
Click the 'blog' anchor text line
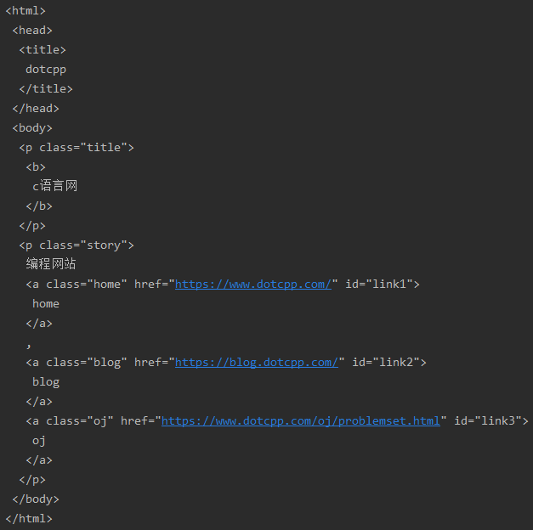tap(46, 381)
